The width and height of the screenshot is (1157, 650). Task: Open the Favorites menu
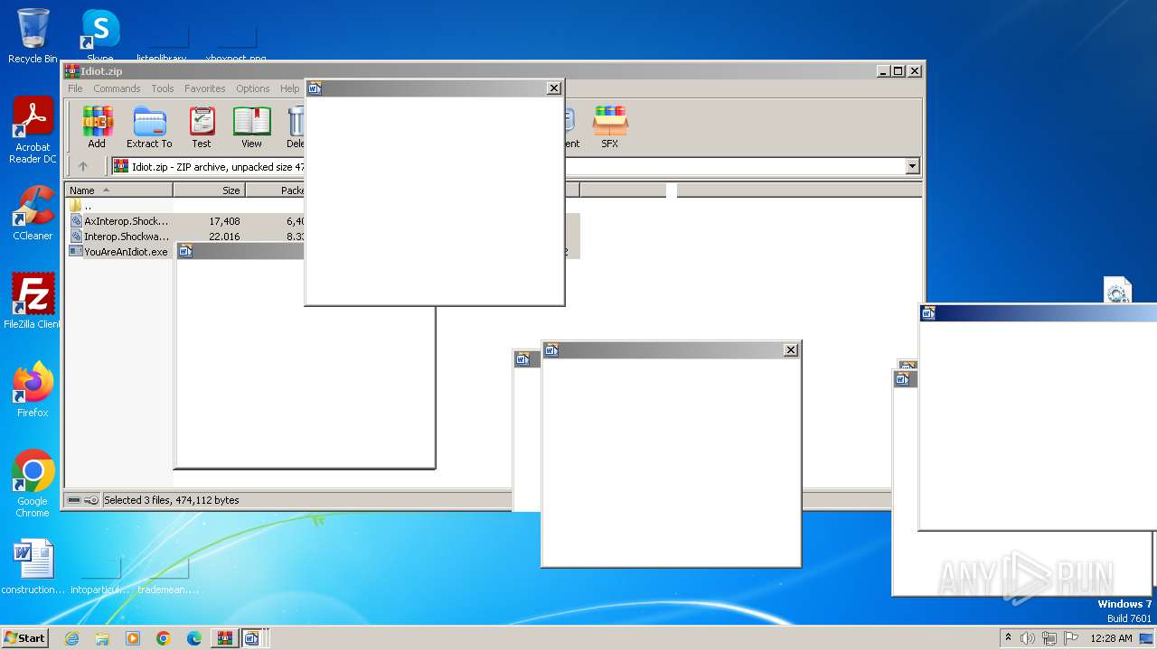tap(205, 88)
